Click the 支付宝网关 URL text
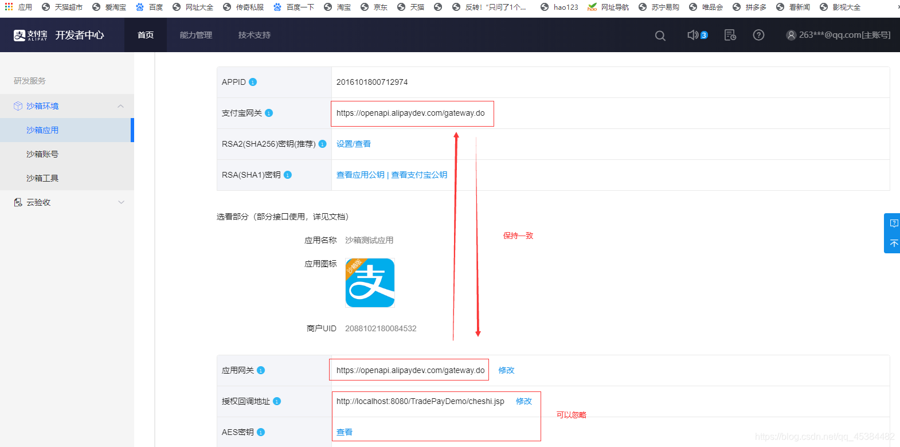Image resolution: width=900 pixels, height=447 pixels. click(410, 113)
